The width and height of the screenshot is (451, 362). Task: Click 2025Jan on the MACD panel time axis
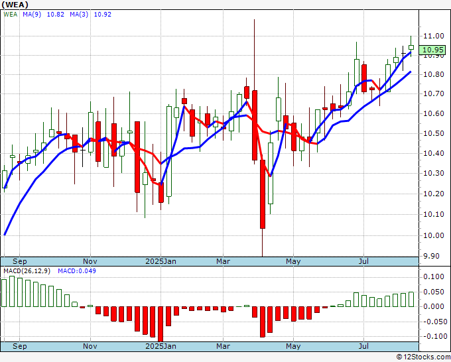[x=161, y=346]
